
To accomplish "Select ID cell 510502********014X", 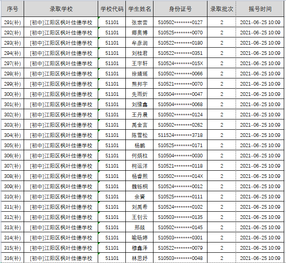I will [x=180, y=176].
